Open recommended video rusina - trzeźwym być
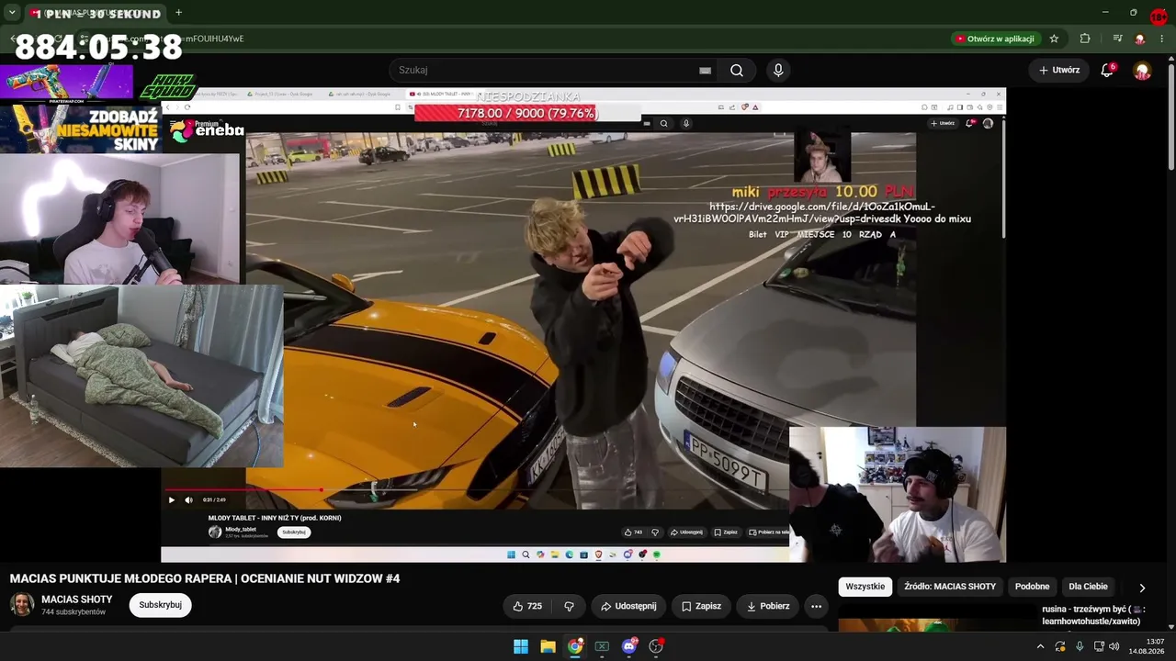The height and width of the screenshot is (661, 1176). [x=1093, y=615]
